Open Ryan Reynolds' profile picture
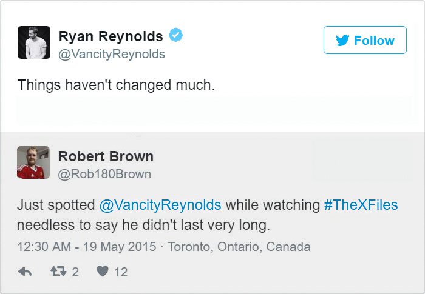Image resolution: width=425 pixels, height=294 pixels. 33,42
